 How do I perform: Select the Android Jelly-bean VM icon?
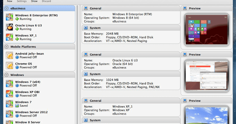[x=9, y=56]
